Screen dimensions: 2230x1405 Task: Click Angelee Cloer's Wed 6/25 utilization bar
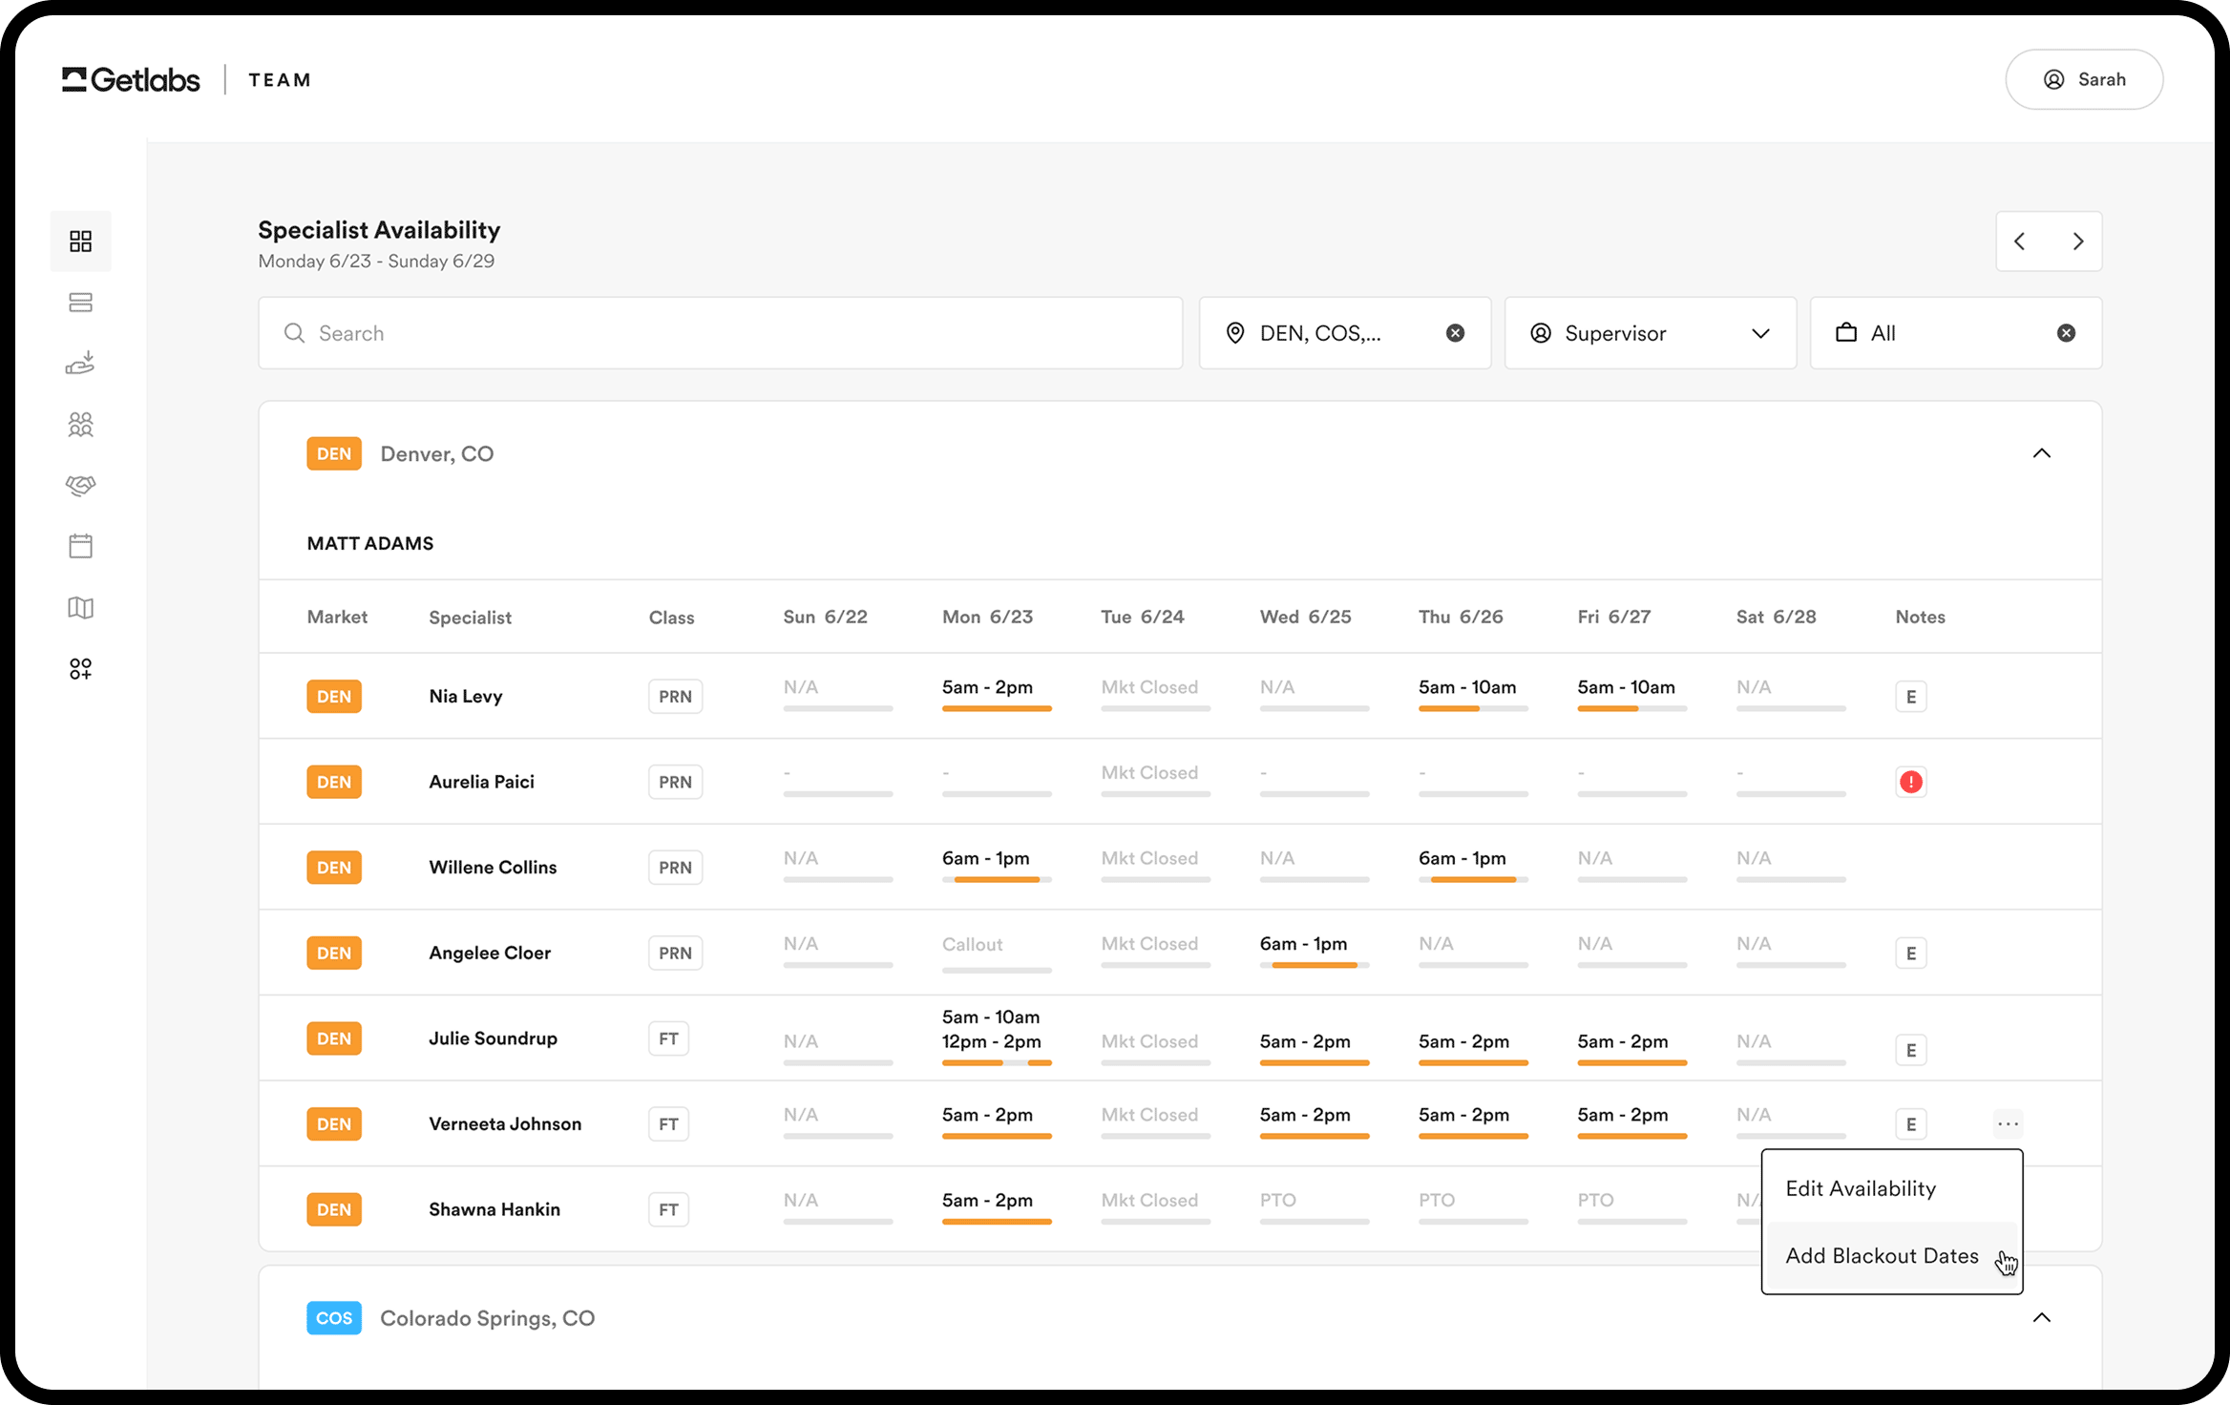[1315, 965]
